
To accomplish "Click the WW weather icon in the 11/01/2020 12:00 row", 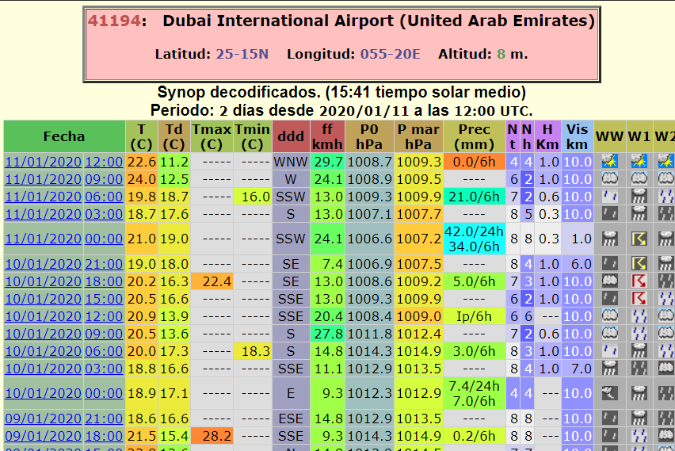I will coord(610,161).
